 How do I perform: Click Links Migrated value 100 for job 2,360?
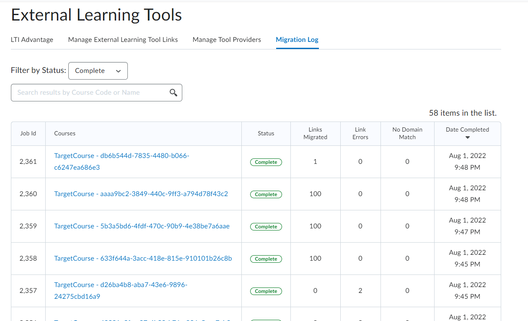coord(315,194)
